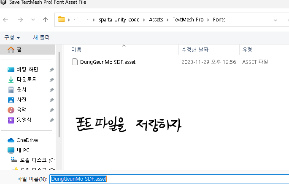Open 사진 quick access folder
This screenshot has height=184, width=289.
tap(21, 100)
